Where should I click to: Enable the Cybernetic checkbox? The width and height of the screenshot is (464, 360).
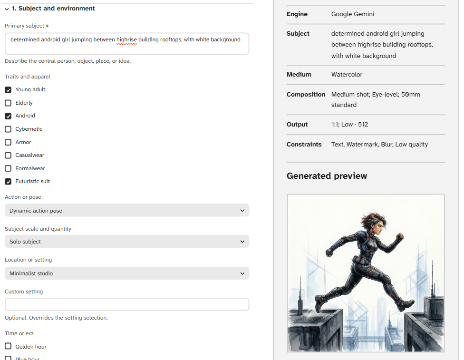click(x=8, y=129)
